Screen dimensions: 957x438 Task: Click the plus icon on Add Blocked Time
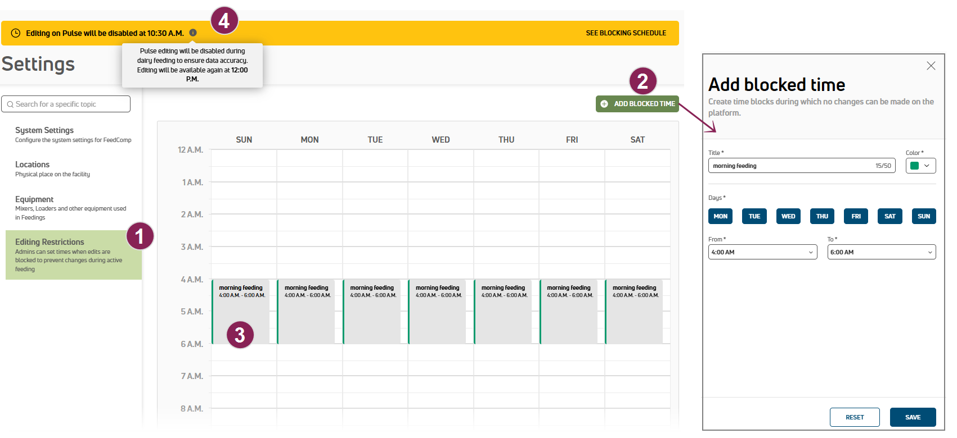tap(604, 104)
